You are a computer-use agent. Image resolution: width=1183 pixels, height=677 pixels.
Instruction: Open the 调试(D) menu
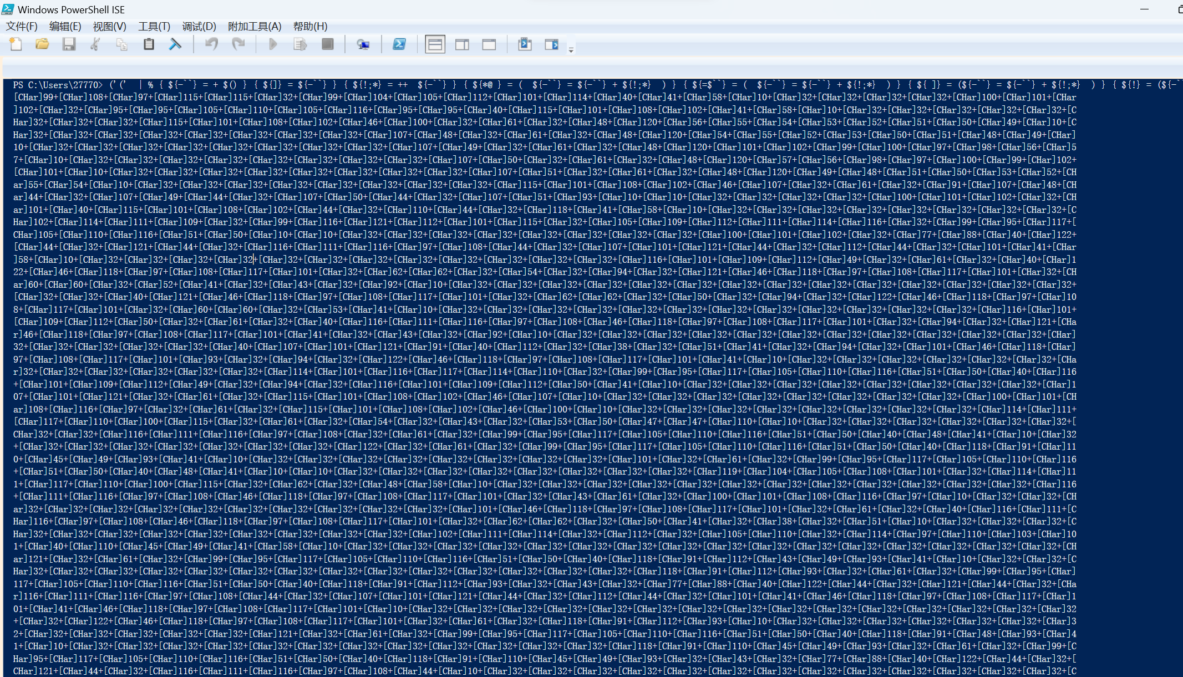point(199,27)
